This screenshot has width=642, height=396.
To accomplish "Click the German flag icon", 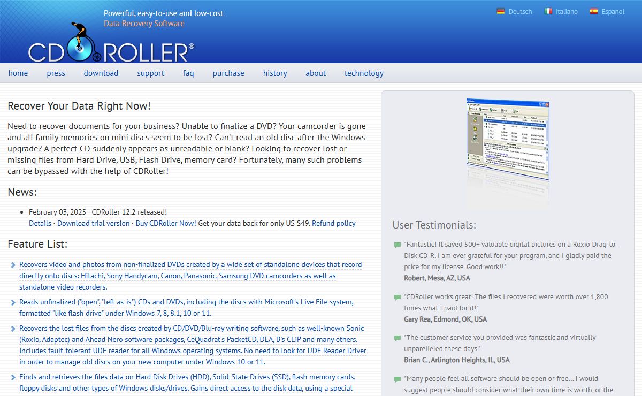I will pos(501,11).
